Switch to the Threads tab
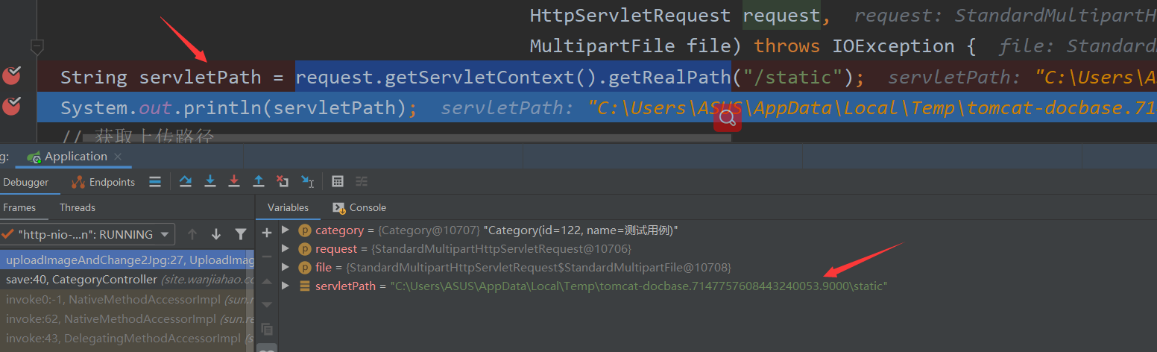 (x=78, y=207)
